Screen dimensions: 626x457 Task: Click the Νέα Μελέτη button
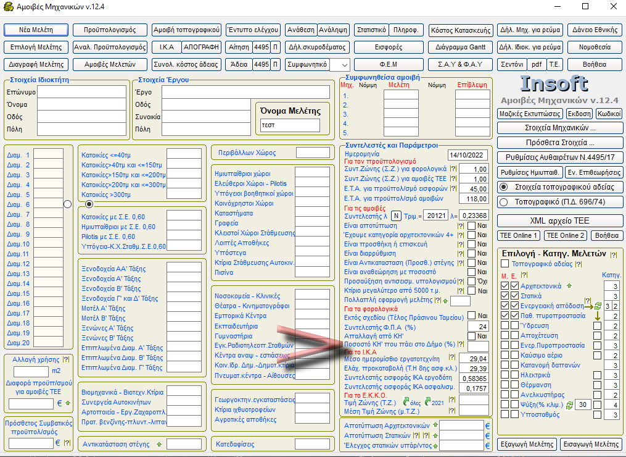click(x=36, y=30)
